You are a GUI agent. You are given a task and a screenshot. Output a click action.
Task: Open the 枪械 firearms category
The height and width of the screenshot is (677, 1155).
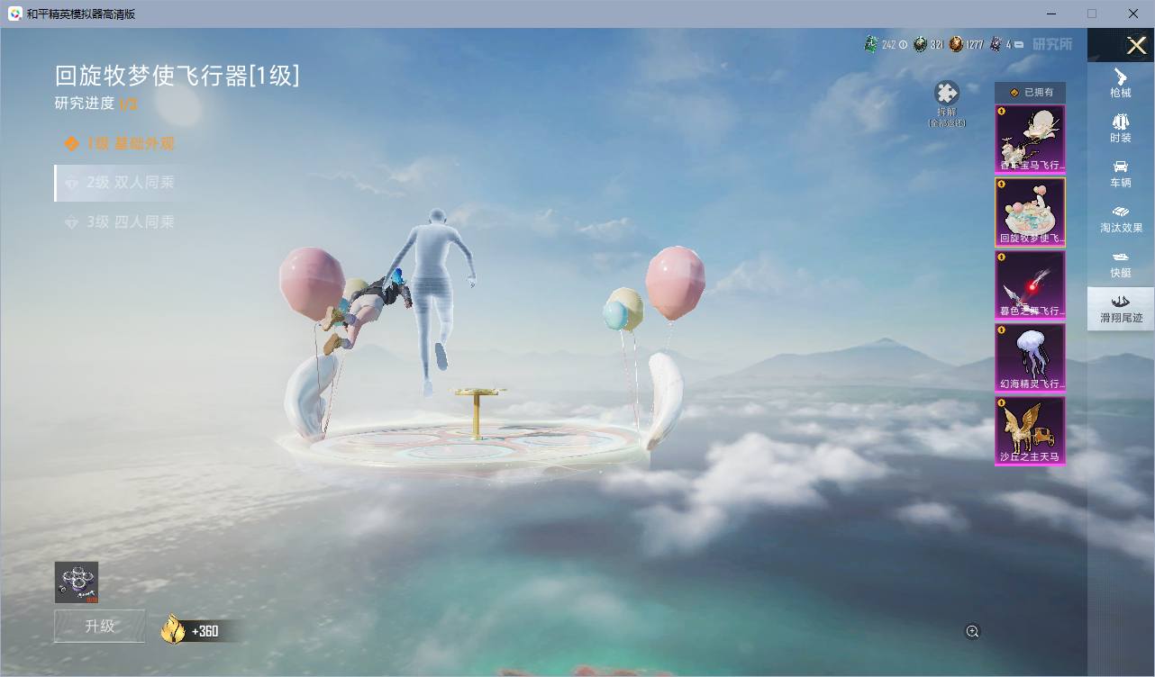tap(1121, 83)
